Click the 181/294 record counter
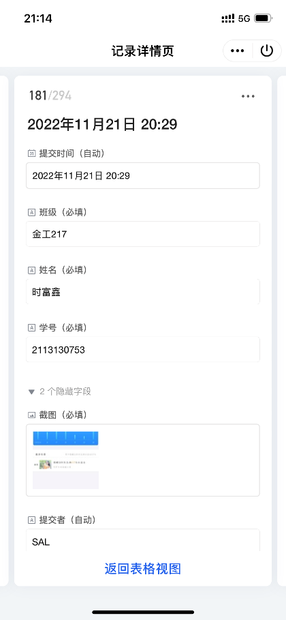Screen dimensions: 286x620 tap(50, 95)
